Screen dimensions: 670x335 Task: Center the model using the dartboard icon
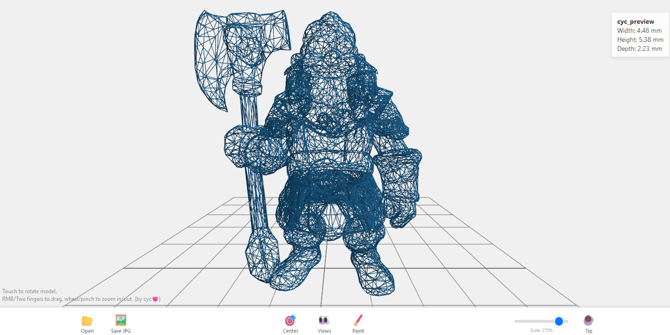pos(290,320)
